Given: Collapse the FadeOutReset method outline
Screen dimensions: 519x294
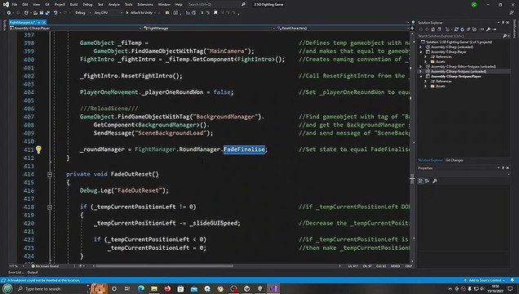Looking at the screenshot, I should pyautogui.click(x=50, y=174).
